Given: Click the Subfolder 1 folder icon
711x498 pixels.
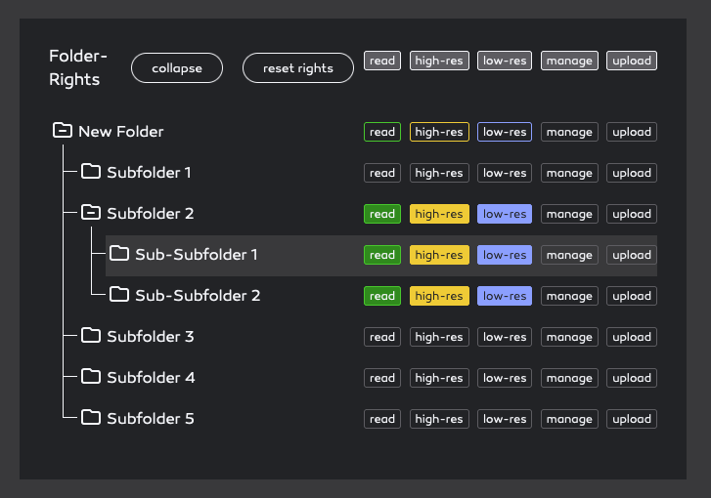Looking at the screenshot, I should pos(91,171).
